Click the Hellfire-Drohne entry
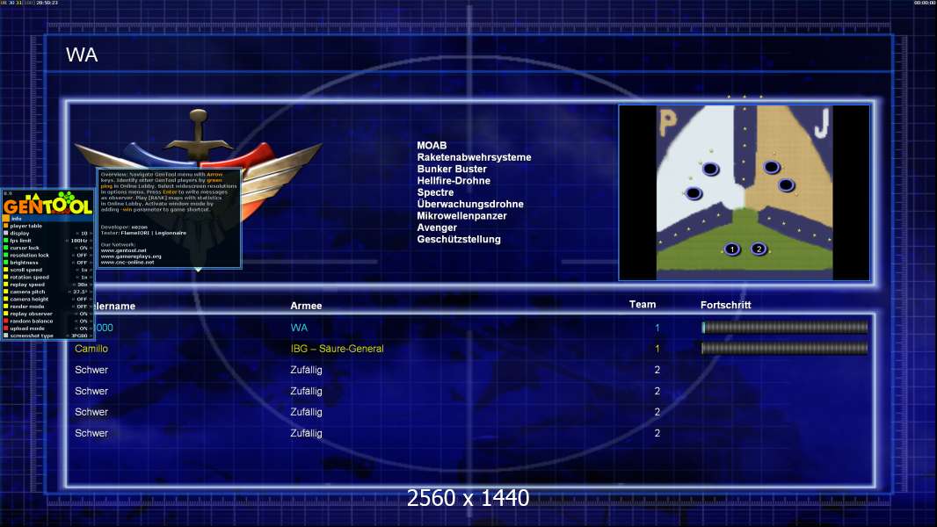 pyautogui.click(x=454, y=181)
